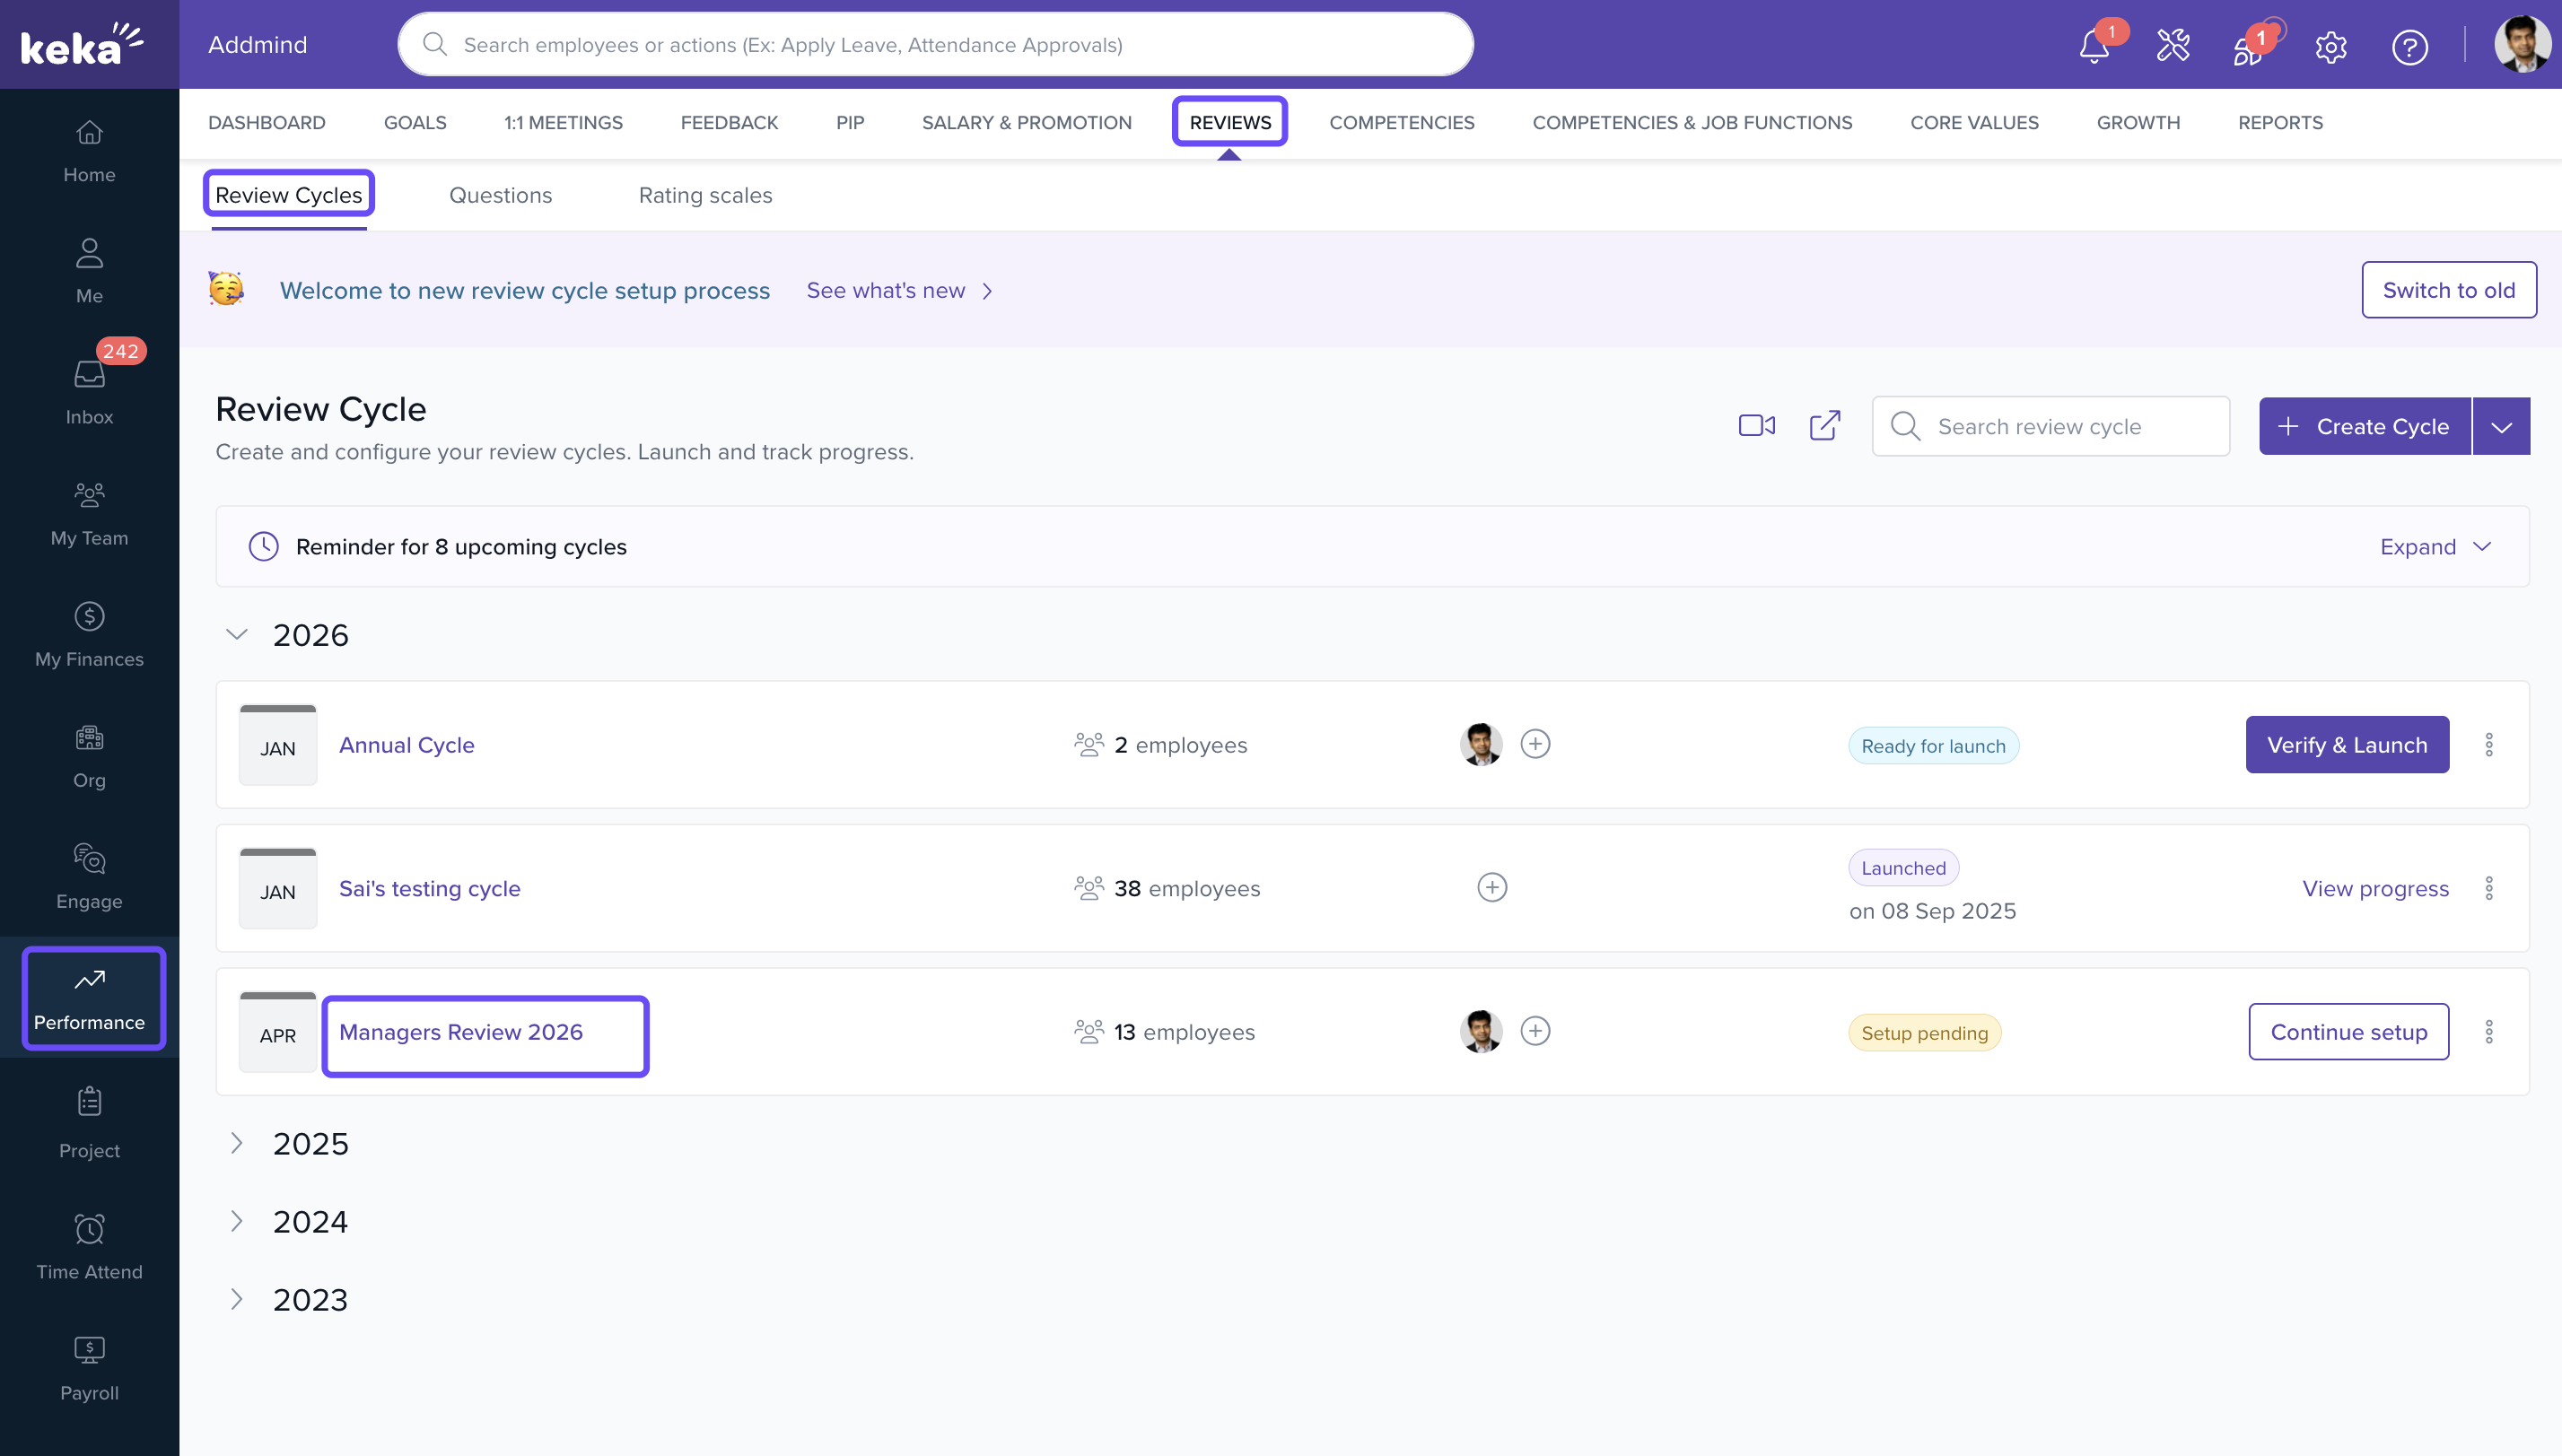Image resolution: width=2562 pixels, height=1456 pixels.
Task: Open Inbox in sidebar
Action: click(89, 391)
